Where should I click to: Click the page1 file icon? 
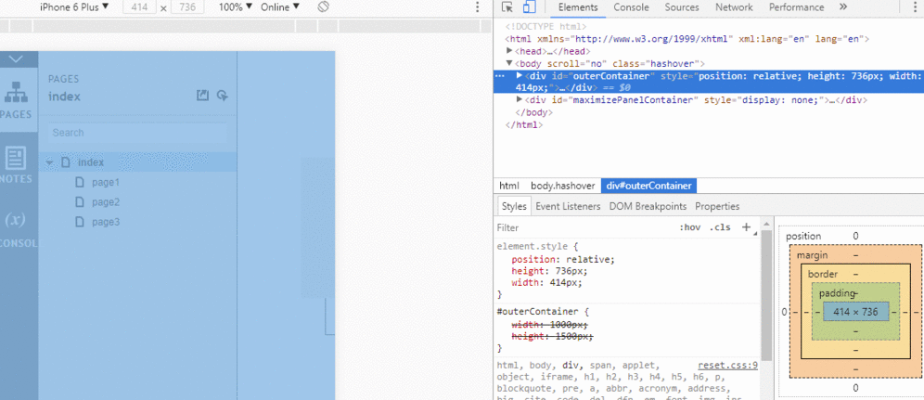pyautogui.click(x=81, y=183)
